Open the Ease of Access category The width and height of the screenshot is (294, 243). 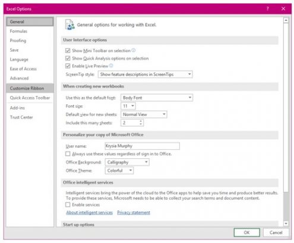tap(30, 69)
